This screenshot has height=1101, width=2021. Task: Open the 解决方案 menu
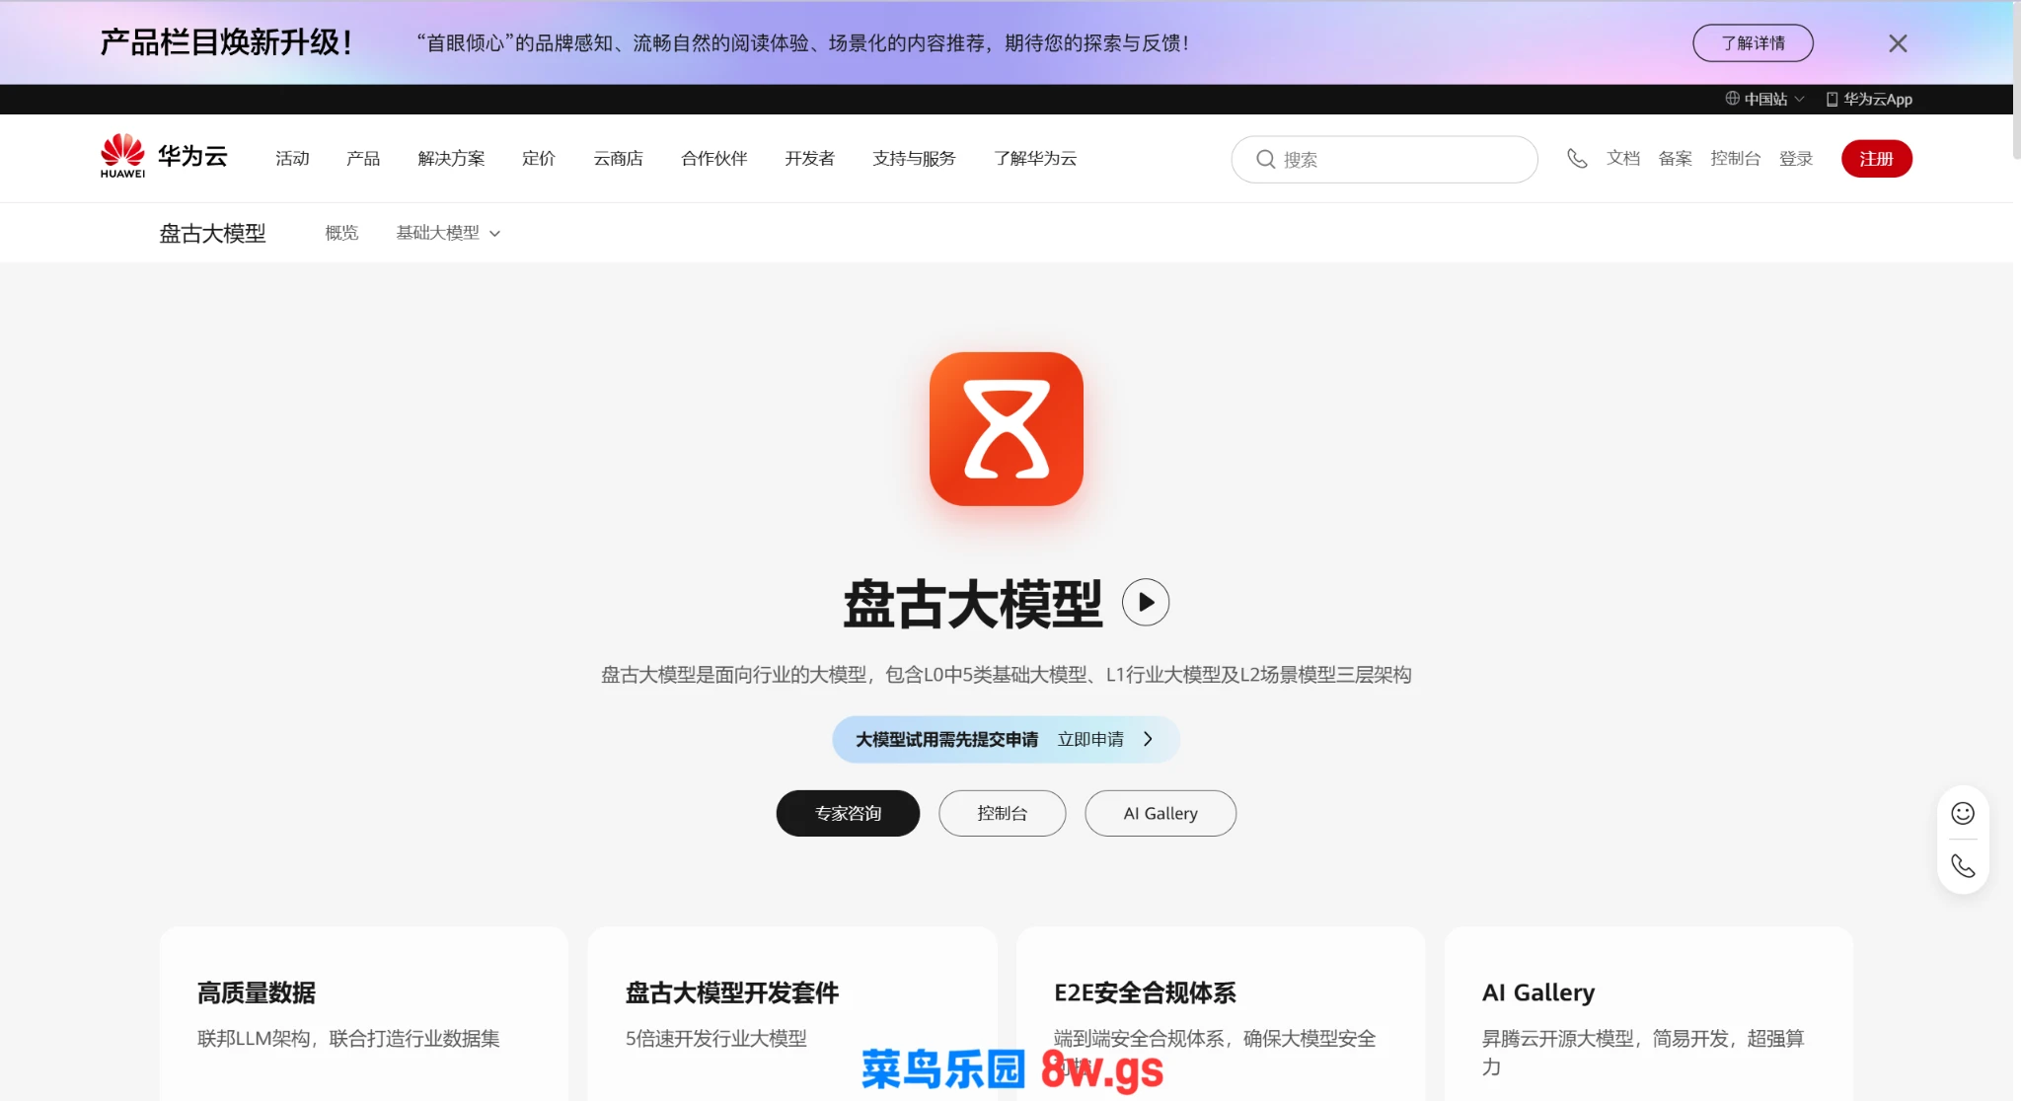pyautogui.click(x=451, y=158)
